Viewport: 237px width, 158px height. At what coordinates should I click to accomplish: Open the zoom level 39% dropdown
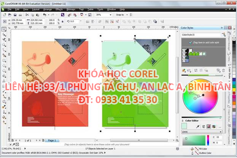[110, 15]
